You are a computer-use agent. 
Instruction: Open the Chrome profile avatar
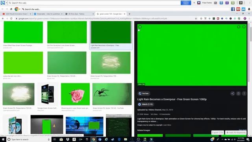point(245,19)
